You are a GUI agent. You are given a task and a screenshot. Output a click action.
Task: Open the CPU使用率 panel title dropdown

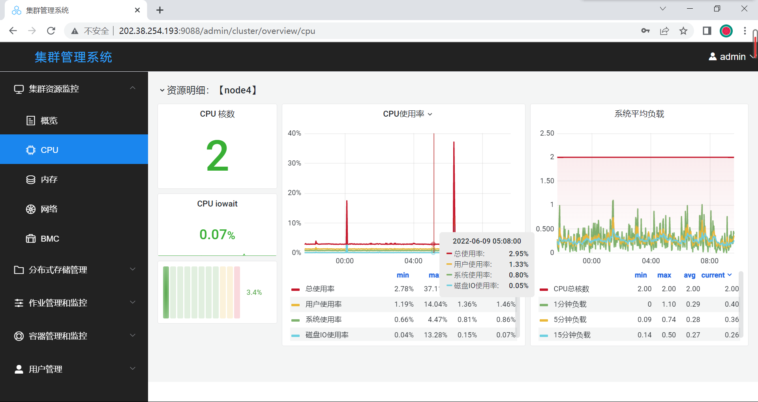click(407, 114)
